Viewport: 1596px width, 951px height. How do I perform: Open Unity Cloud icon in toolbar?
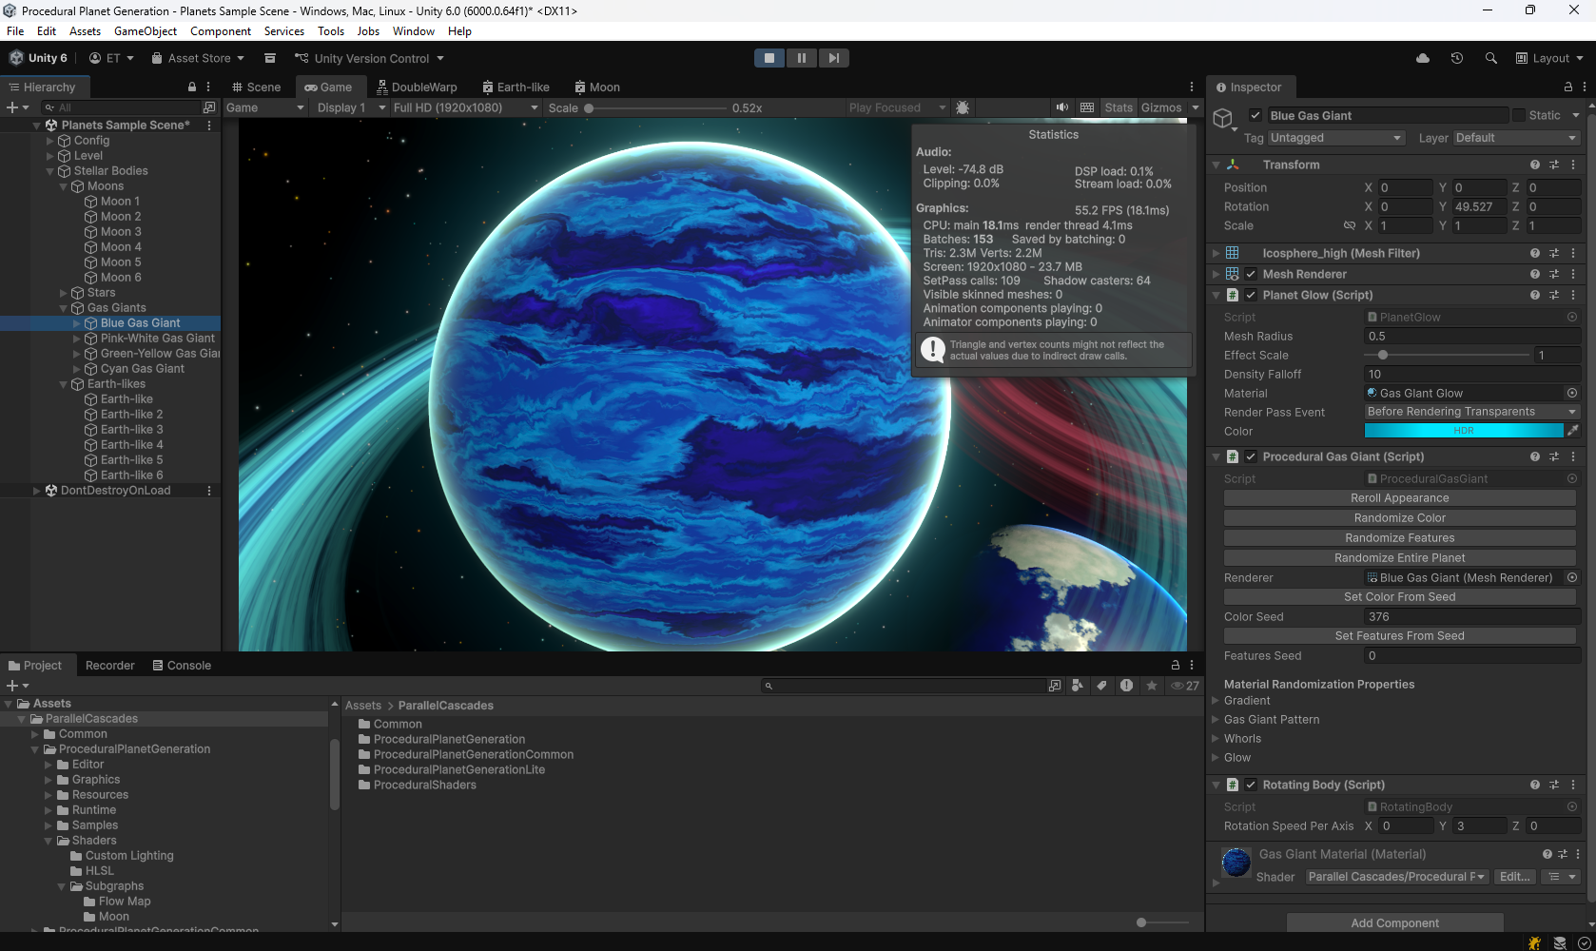1423,58
